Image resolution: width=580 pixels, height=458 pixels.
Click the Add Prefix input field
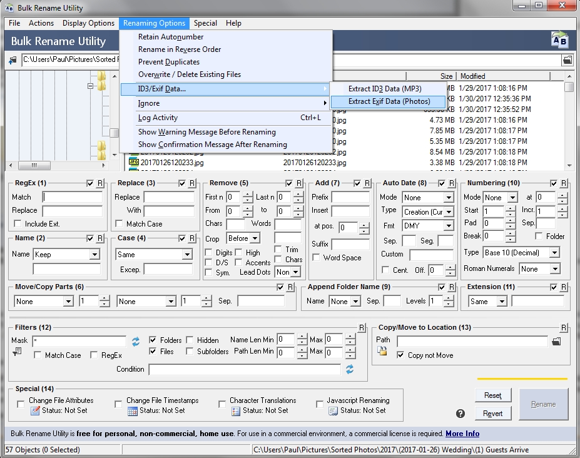tap(350, 197)
